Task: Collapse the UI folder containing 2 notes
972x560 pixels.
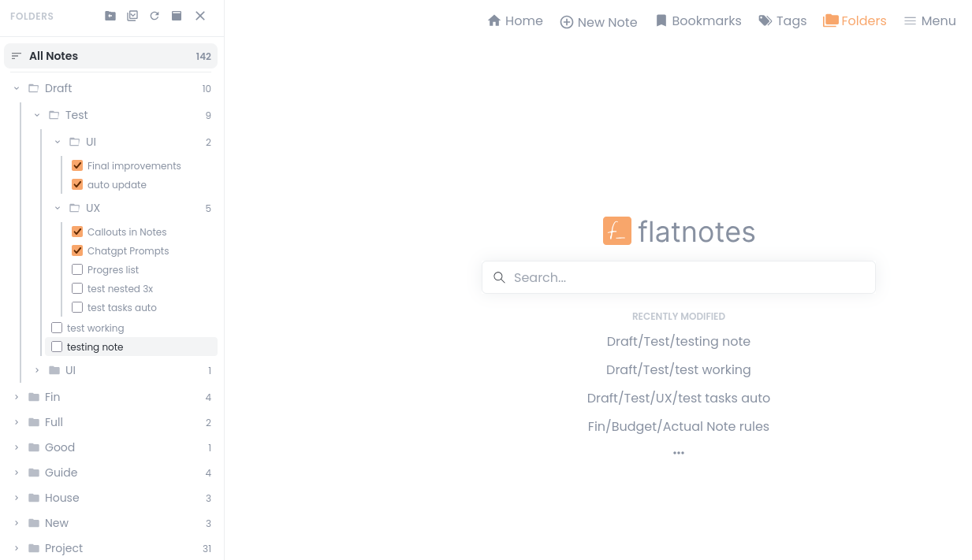Action: 58,142
